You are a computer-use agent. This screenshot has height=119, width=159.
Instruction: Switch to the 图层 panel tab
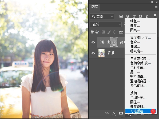click(95, 7)
